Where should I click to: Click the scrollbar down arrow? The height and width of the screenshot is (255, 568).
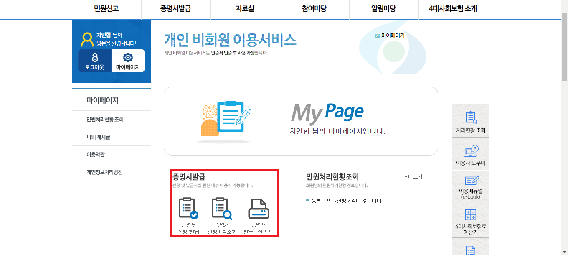click(565, 252)
